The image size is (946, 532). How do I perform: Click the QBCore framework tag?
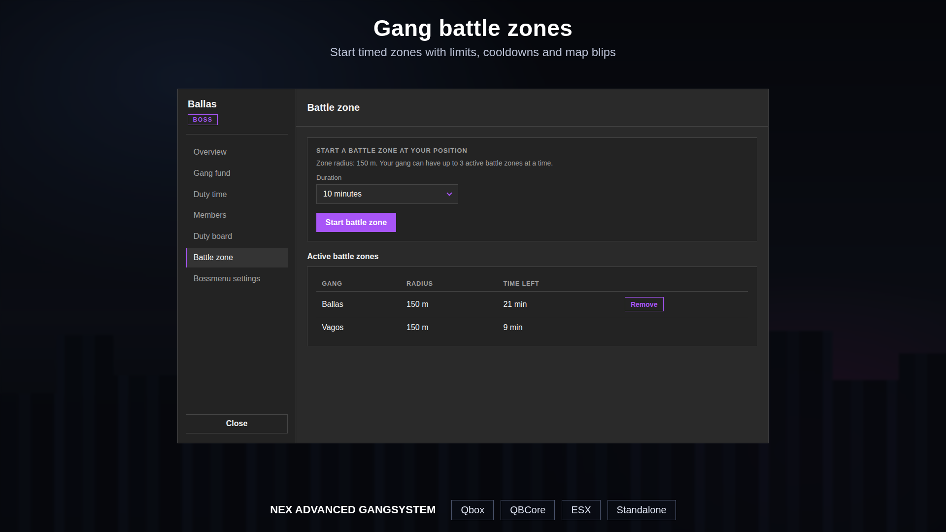point(527,510)
